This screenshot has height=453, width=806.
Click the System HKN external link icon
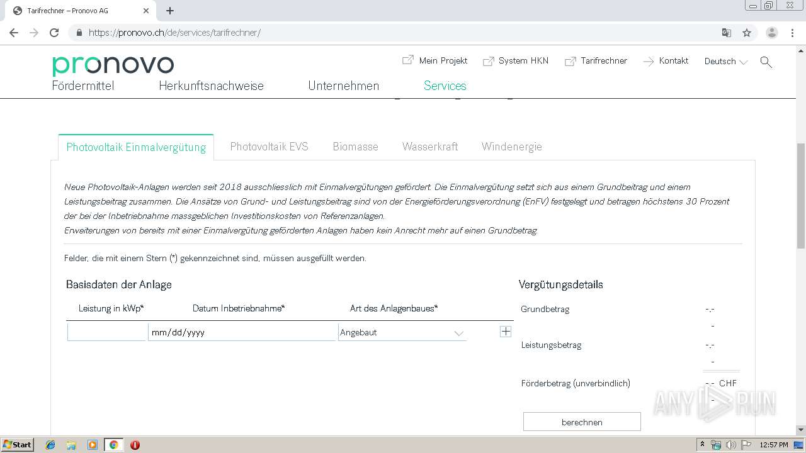click(488, 61)
